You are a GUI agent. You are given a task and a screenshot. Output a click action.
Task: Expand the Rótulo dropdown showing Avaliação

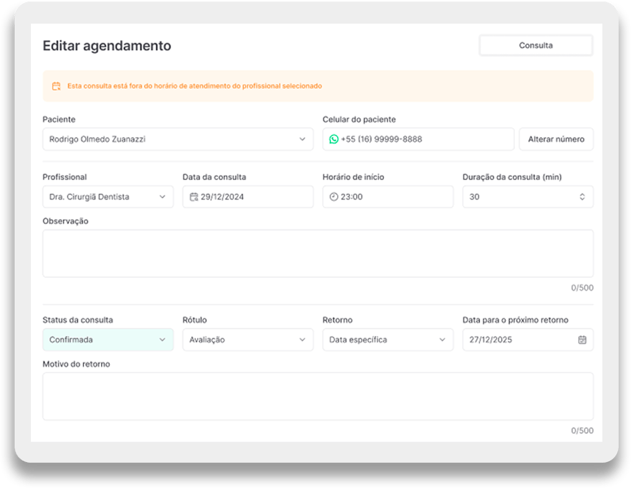pyautogui.click(x=248, y=340)
